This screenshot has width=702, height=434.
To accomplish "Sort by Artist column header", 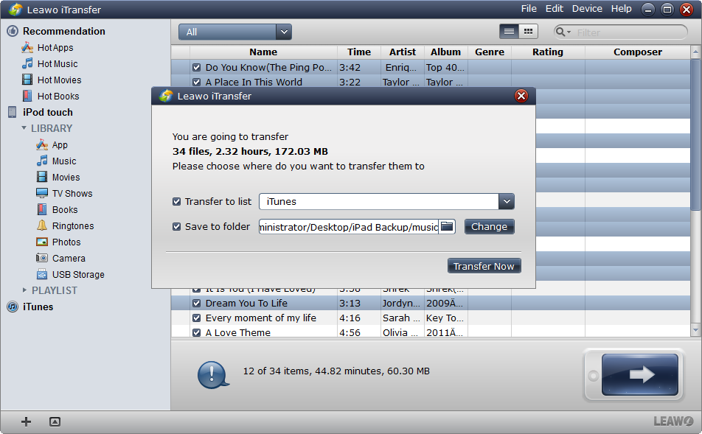I will pyautogui.click(x=403, y=52).
